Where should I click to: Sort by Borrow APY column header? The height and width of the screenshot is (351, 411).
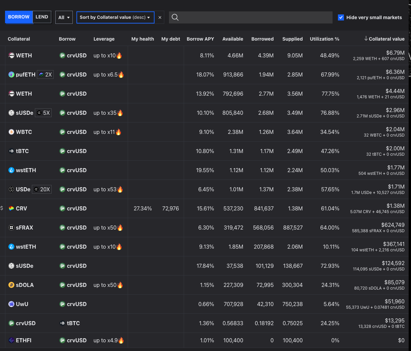[x=200, y=39]
